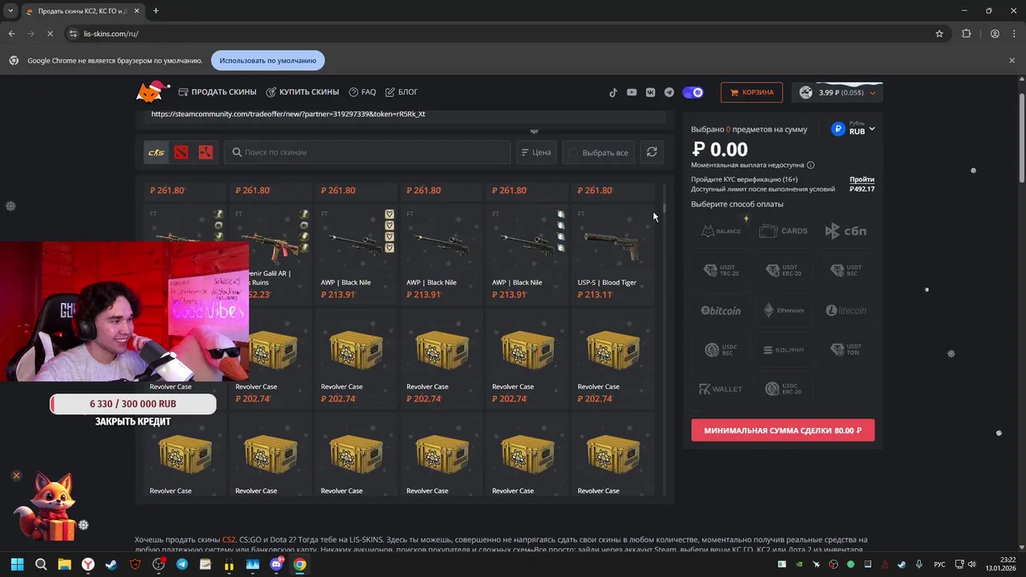
Task: Open Chrome extensions puzzle icon
Action: pos(966,34)
